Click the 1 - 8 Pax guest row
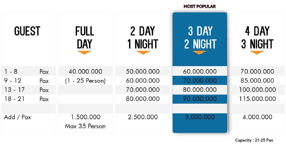 26,72
